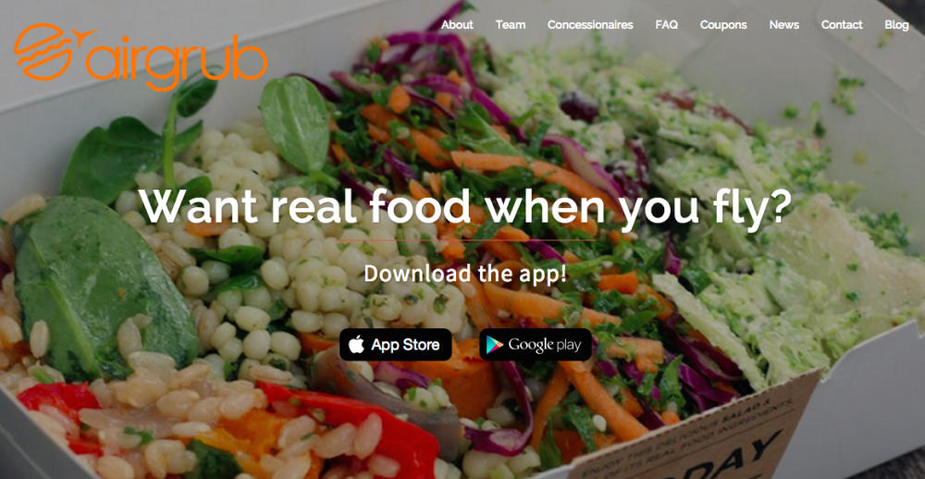Open the Contact page link

tap(842, 25)
